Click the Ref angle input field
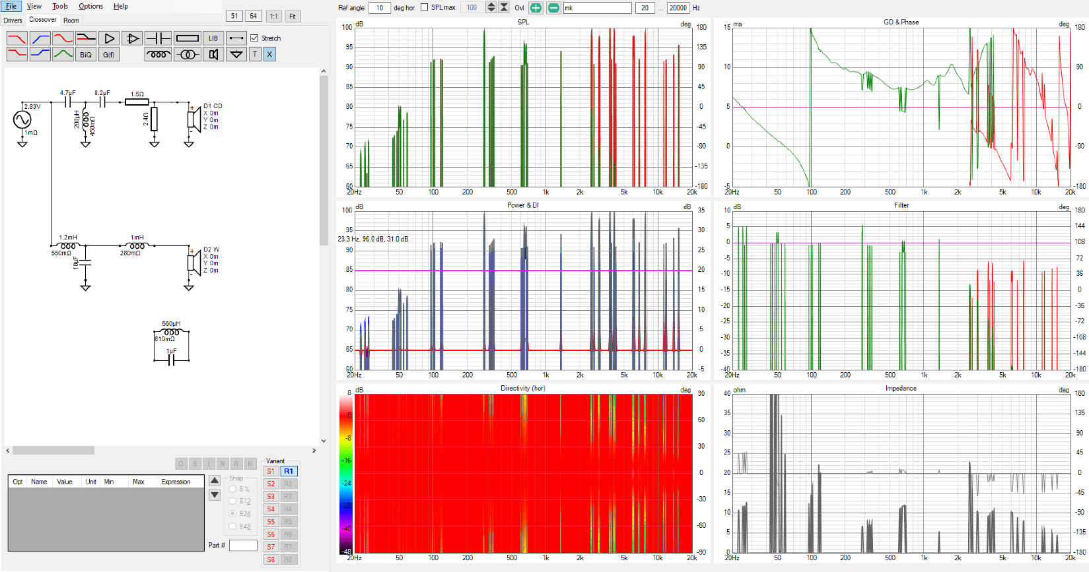Screen dimensions: 1089x572 (379, 8)
